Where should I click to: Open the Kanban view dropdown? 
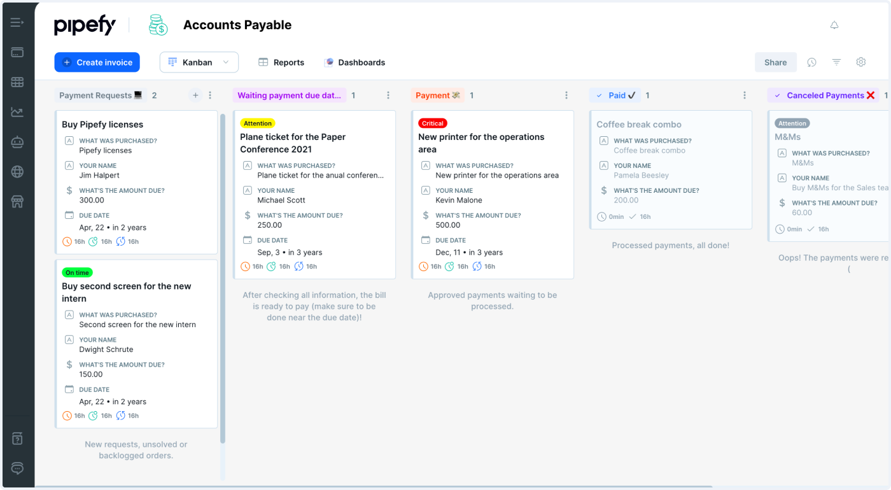(x=199, y=62)
